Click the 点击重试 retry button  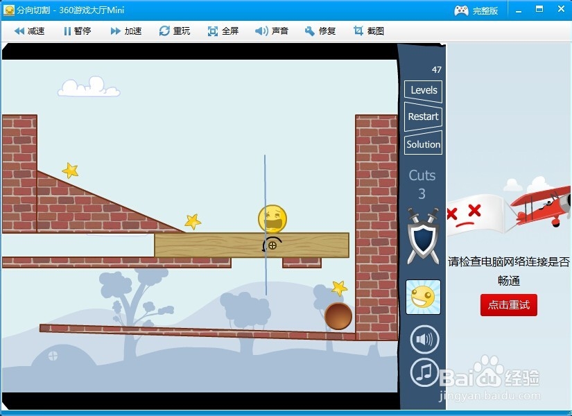pos(508,304)
